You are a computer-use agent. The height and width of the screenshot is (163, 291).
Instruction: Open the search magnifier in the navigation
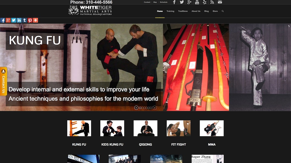point(223,11)
